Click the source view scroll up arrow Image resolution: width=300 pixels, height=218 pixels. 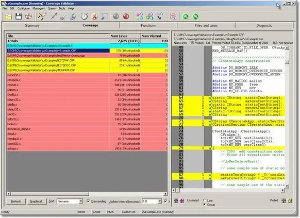coord(287,48)
